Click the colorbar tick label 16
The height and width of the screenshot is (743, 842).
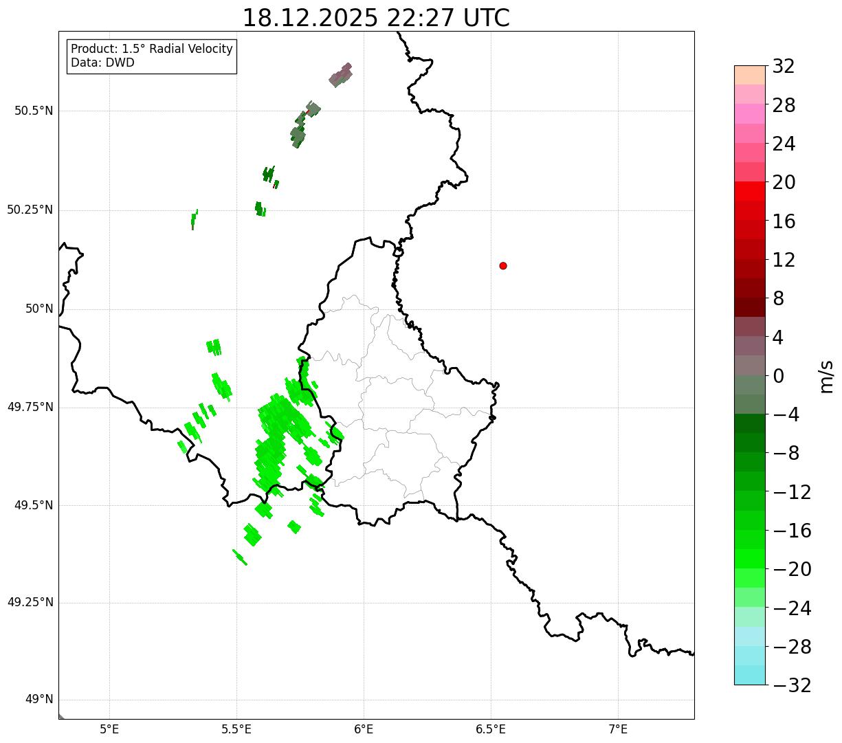[x=784, y=221]
